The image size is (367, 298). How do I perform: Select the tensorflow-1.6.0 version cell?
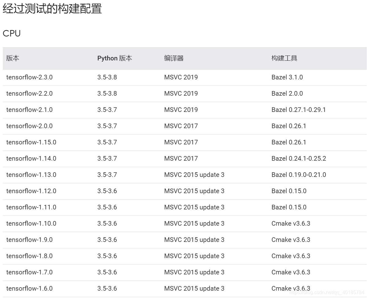click(29, 288)
